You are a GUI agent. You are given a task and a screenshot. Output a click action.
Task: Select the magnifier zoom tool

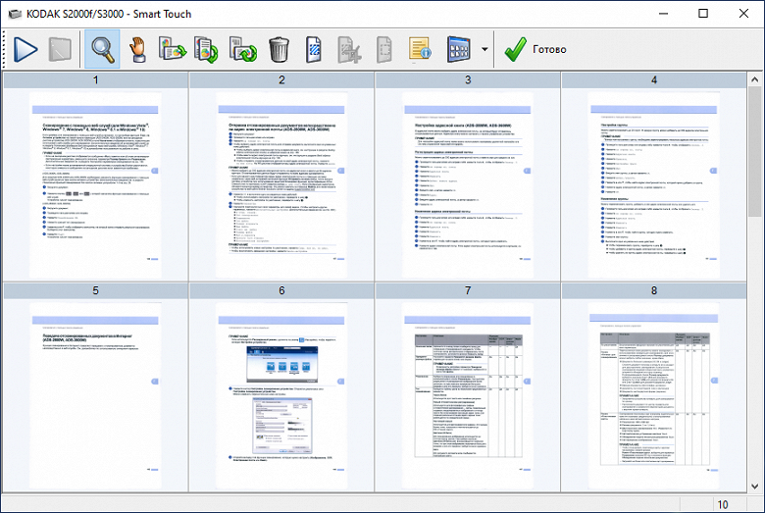(x=102, y=49)
